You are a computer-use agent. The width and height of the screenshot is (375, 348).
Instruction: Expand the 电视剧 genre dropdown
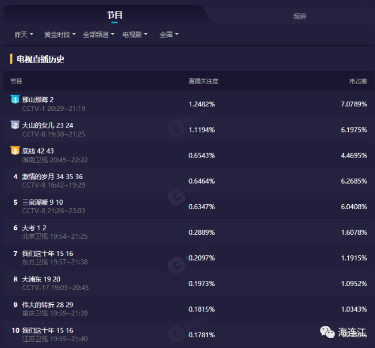(x=135, y=35)
